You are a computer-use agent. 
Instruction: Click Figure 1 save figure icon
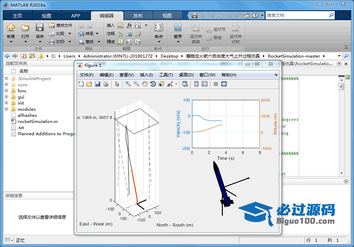(x=98, y=84)
